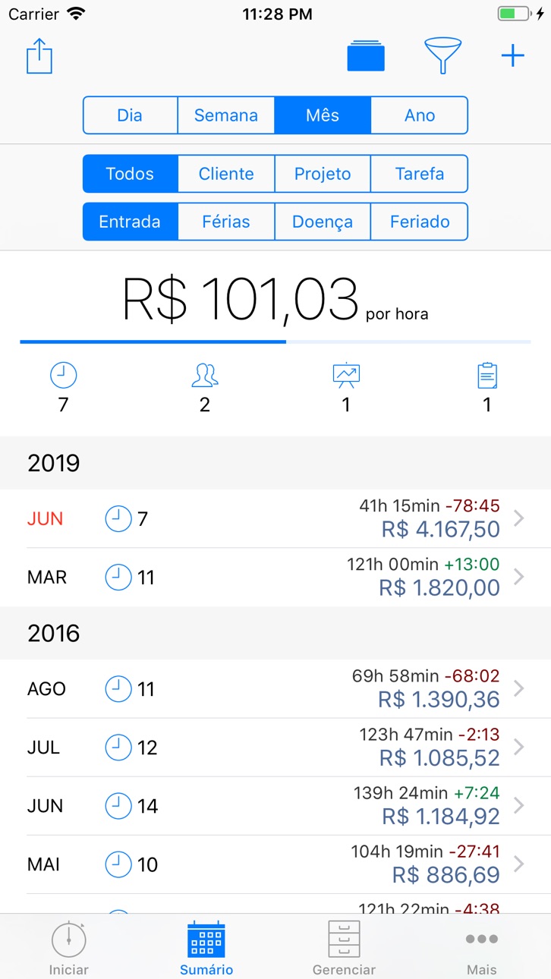The height and width of the screenshot is (979, 551).
Task: Tap the R$ 101,03 por hora figure
Action: click(x=275, y=300)
